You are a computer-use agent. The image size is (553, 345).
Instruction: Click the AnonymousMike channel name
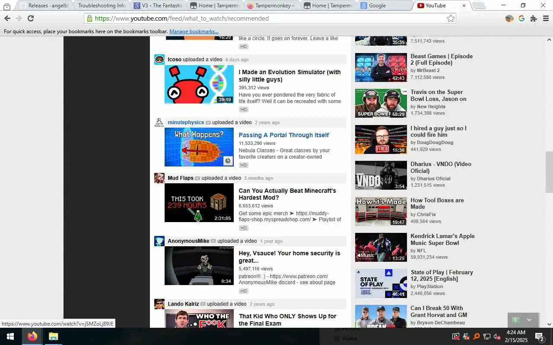188,241
